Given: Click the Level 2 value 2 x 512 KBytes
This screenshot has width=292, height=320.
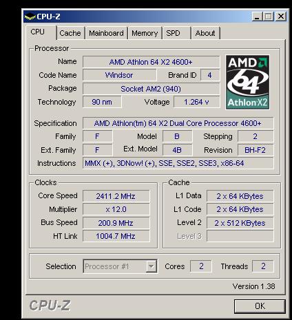Looking at the screenshot, I should point(240,223).
